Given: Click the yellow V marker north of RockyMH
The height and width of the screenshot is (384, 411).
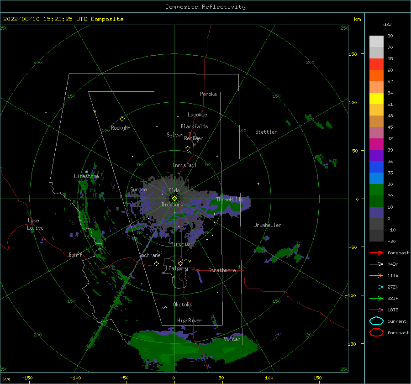Looking at the screenshot, I should click(x=95, y=111).
